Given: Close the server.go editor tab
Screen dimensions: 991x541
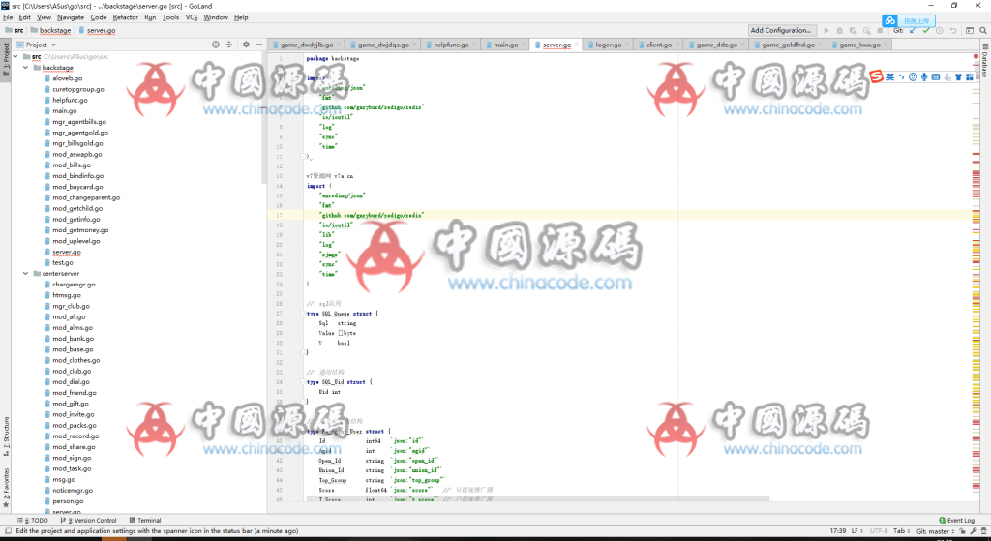Looking at the screenshot, I should click(x=577, y=45).
